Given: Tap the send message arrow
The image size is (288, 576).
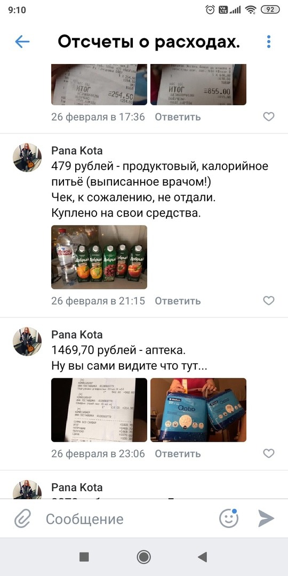Looking at the screenshot, I should (x=266, y=519).
